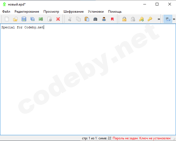The width and height of the screenshot is (176, 141).
Task: Open the Редактирование menu
Action: pyautogui.click(x=27, y=12)
